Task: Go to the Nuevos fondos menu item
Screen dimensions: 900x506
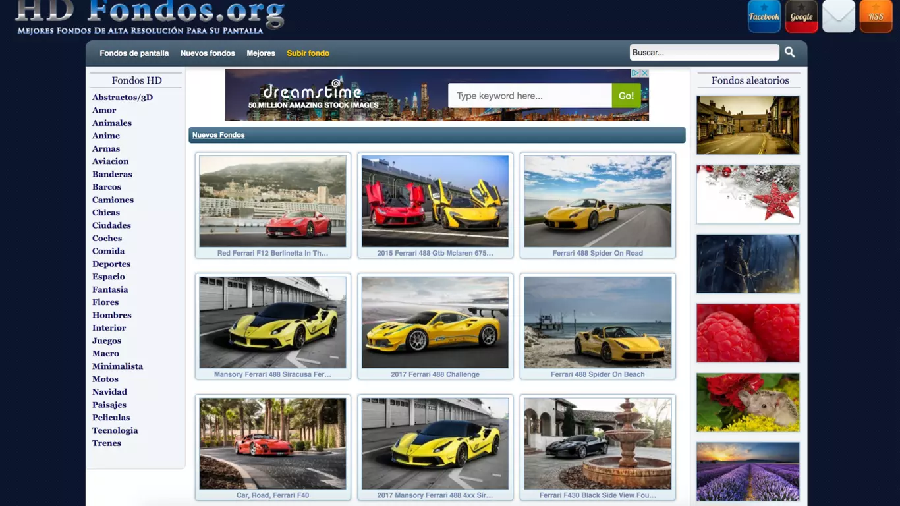Action: (x=208, y=53)
